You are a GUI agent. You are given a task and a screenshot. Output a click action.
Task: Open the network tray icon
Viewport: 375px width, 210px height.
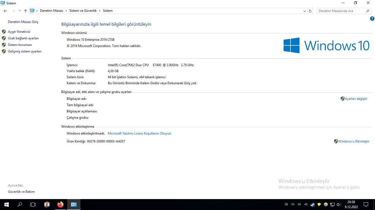[332, 205]
